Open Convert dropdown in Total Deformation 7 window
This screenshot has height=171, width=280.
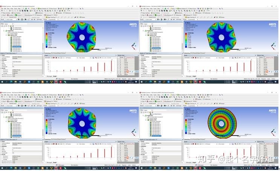[19, 15]
